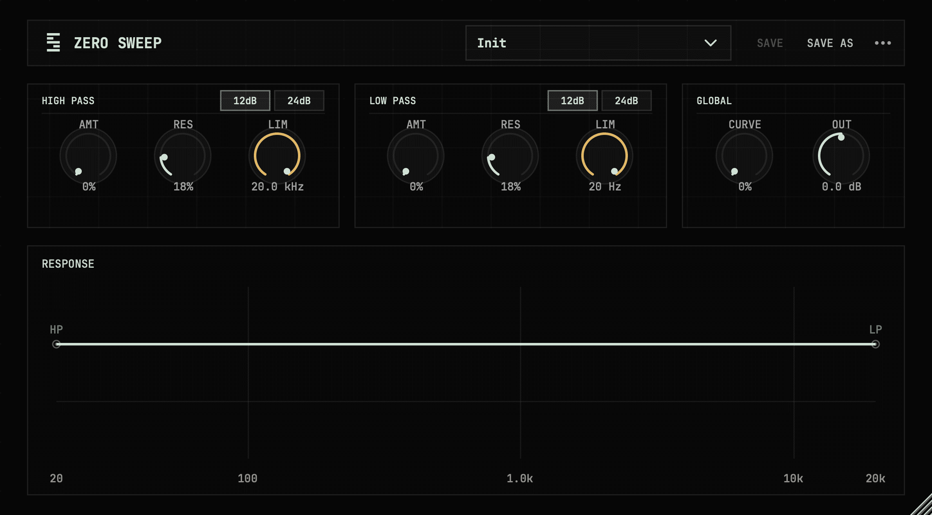Click the High Pass LIM knob
The width and height of the screenshot is (932, 515).
coord(277,156)
